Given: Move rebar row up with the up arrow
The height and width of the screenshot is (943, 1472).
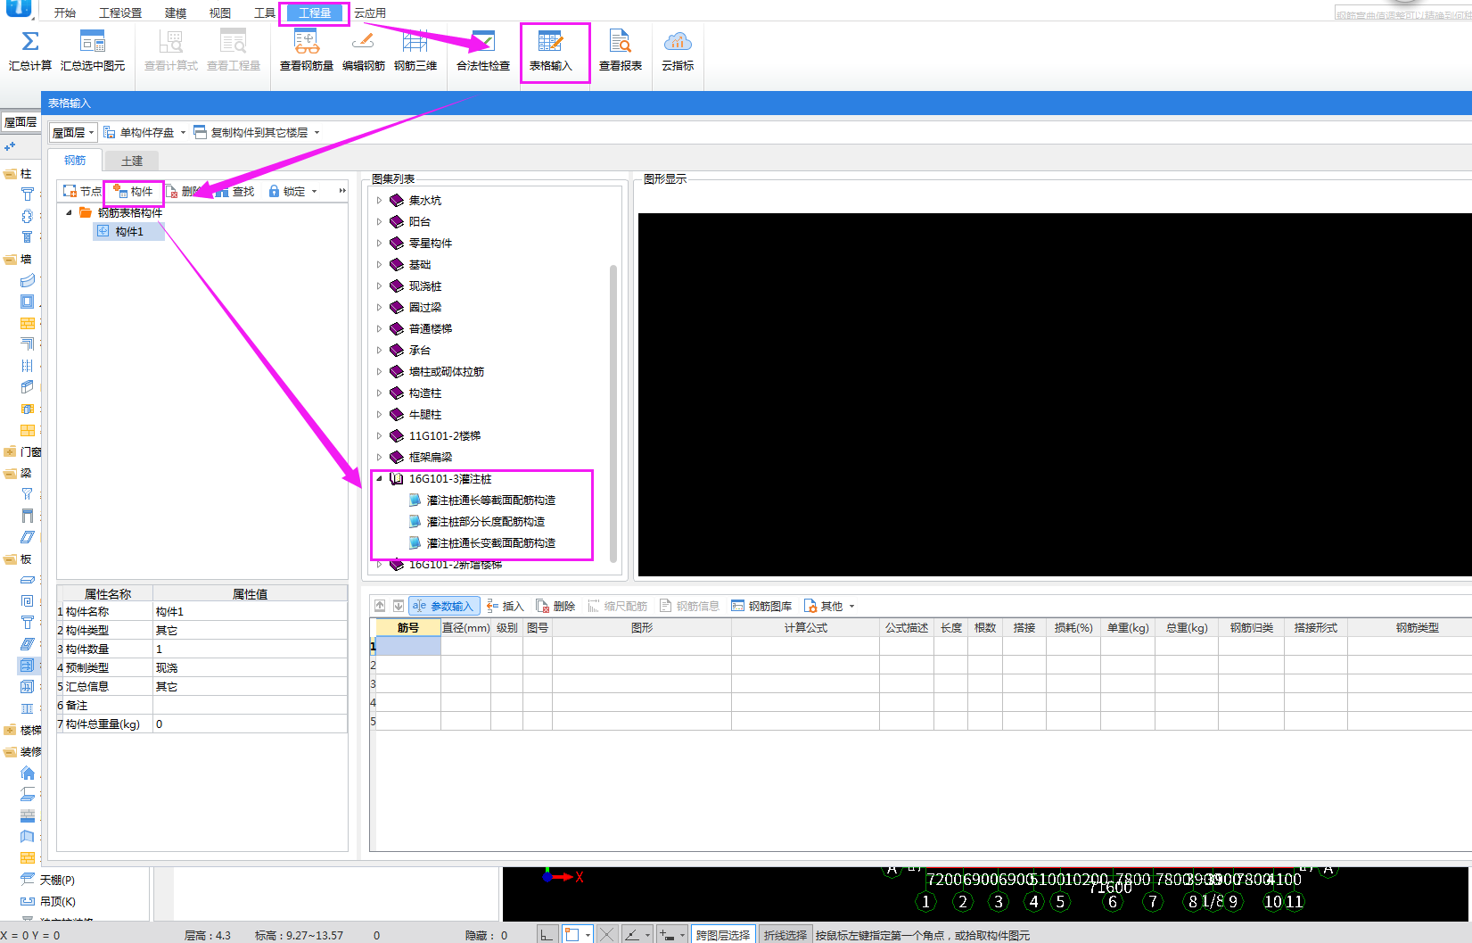Looking at the screenshot, I should coord(380,606).
